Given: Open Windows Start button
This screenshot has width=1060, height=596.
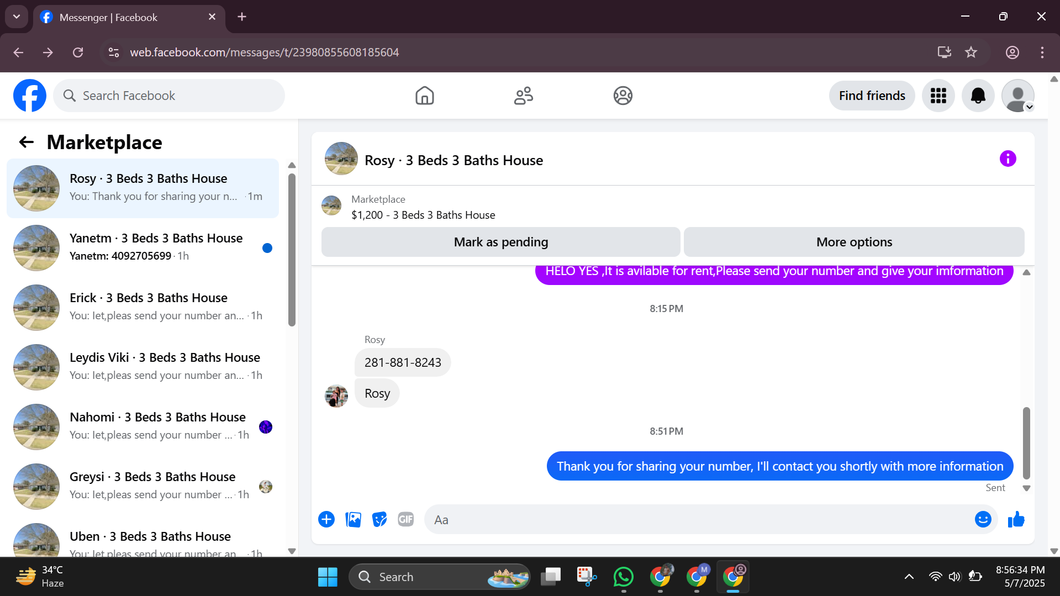Looking at the screenshot, I should [x=328, y=577].
